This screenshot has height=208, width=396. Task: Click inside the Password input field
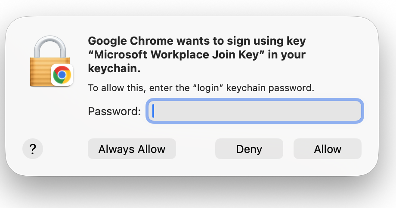coord(255,111)
